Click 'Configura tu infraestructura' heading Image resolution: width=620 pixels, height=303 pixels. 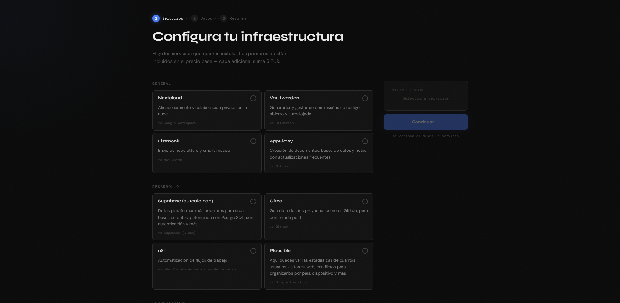click(248, 36)
